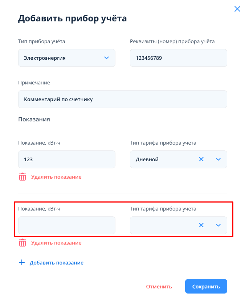Viewport: 249px width, 300px height.
Task: Click plus icon beside Добавить показание
Action: pyautogui.click(x=22, y=263)
